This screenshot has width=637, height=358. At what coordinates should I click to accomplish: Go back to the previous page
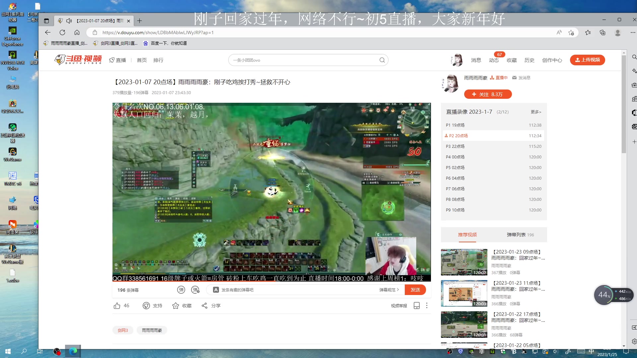pyautogui.click(x=48, y=32)
